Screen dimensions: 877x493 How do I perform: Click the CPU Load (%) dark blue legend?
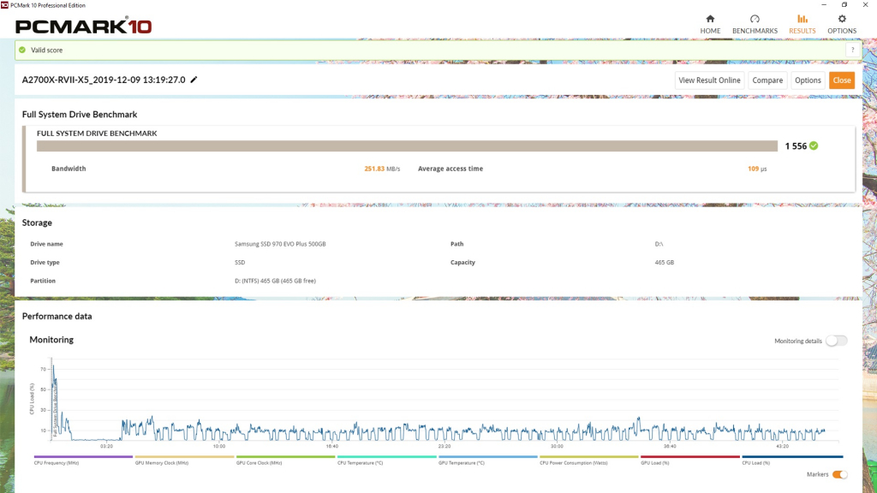pos(791,457)
